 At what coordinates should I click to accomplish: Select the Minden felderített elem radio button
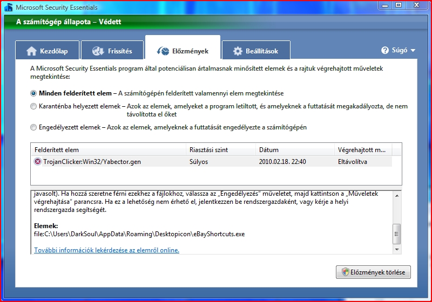[x=33, y=93]
